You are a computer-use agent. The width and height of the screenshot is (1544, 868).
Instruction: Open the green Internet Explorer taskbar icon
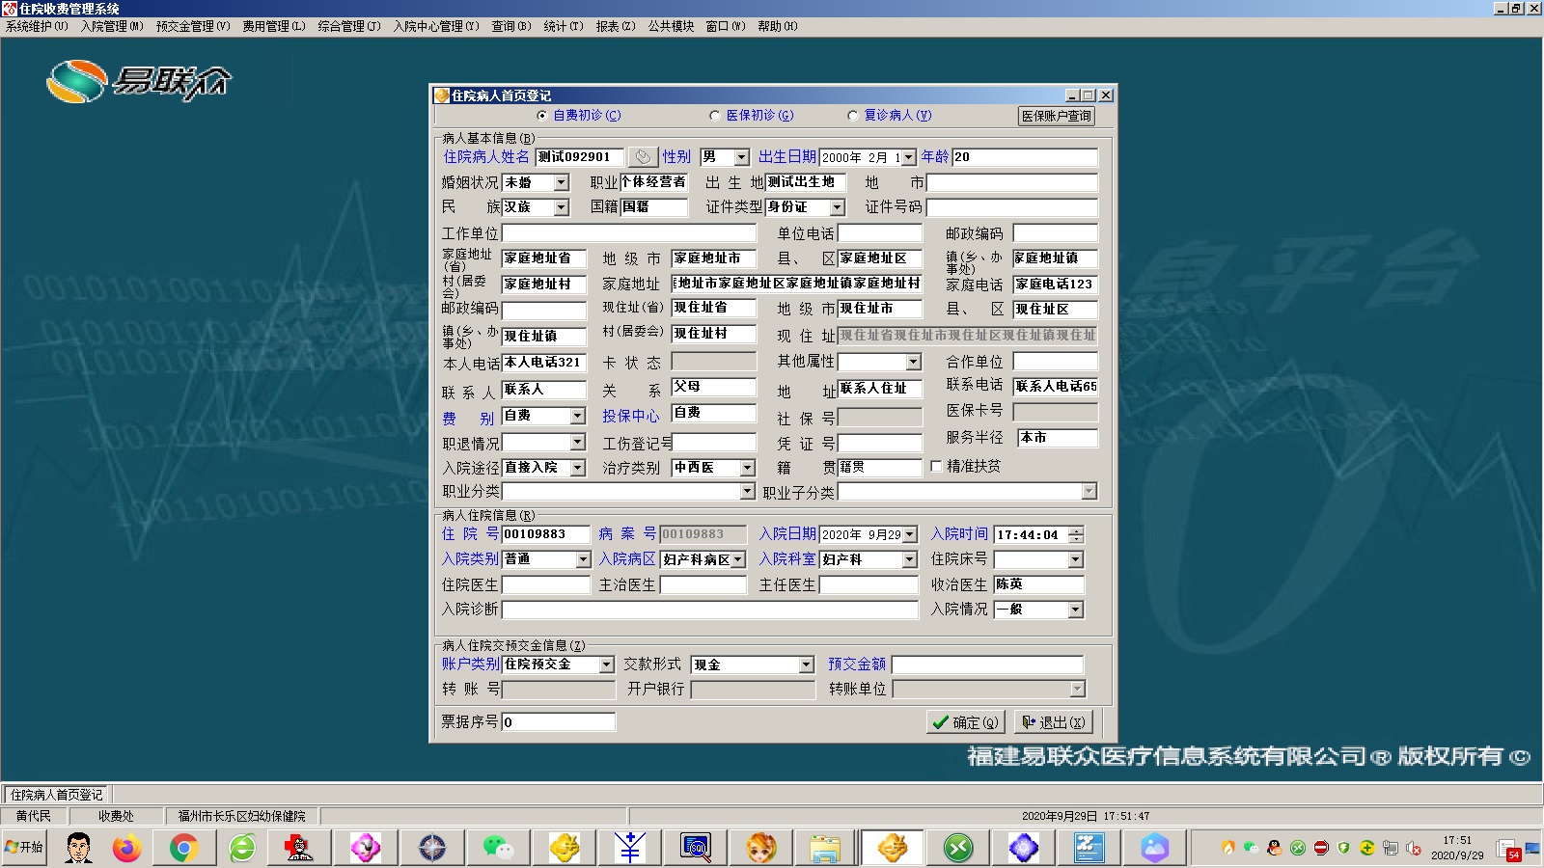(242, 848)
